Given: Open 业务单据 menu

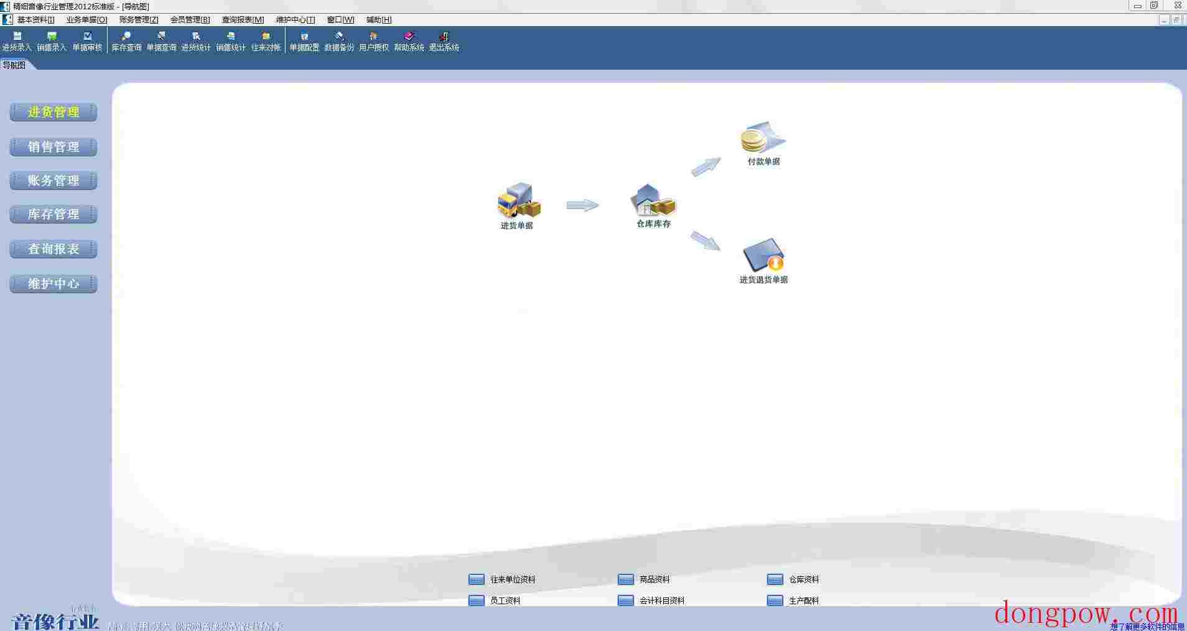Looking at the screenshot, I should pyautogui.click(x=87, y=20).
